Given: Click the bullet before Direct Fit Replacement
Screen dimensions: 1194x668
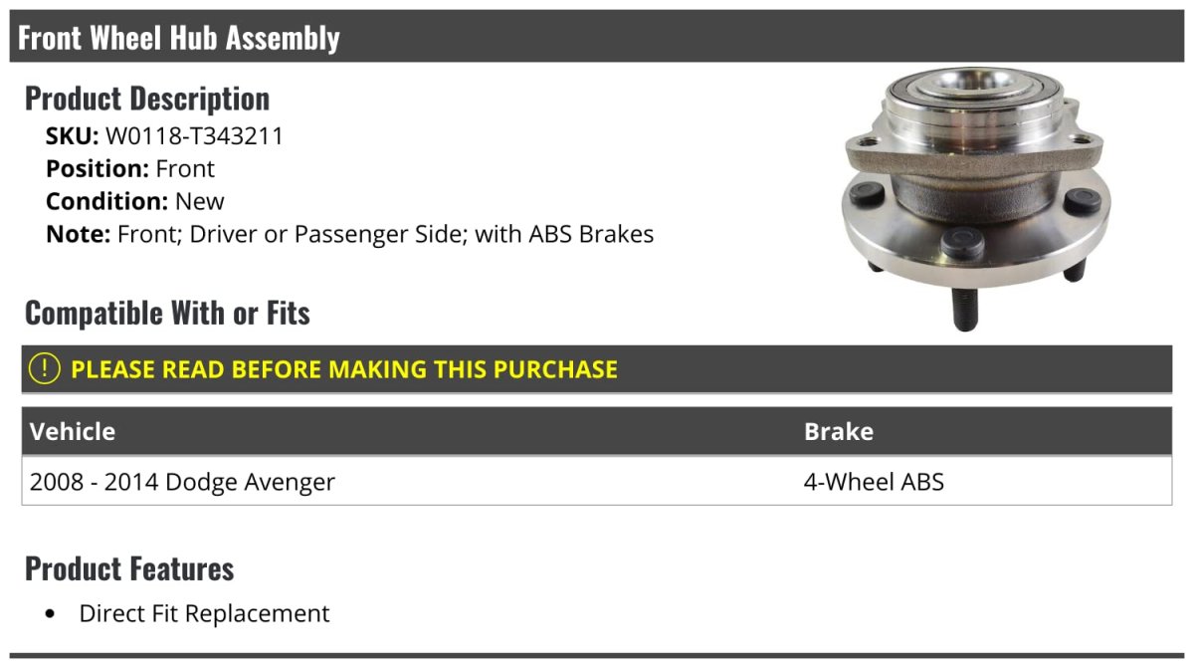Looking at the screenshot, I should (51, 614).
